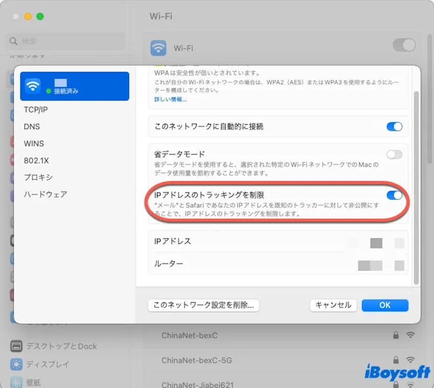Open the ディスプレイ icon in sidebar
434x388 pixels.
point(16,365)
